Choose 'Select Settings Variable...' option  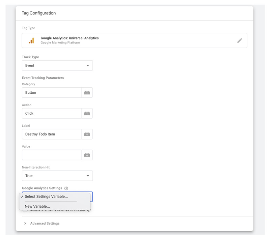[55, 197]
